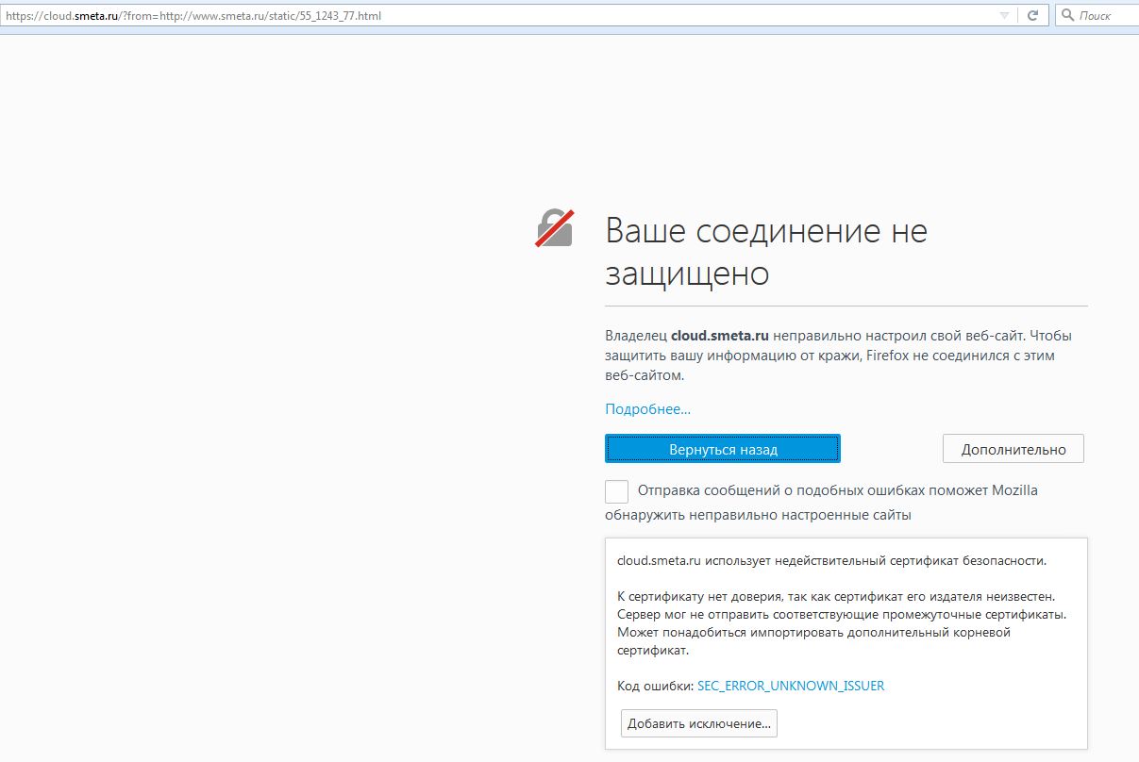Click bold cloud.smeta.ru in description
1139x762 pixels.
[x=720, y=336]
